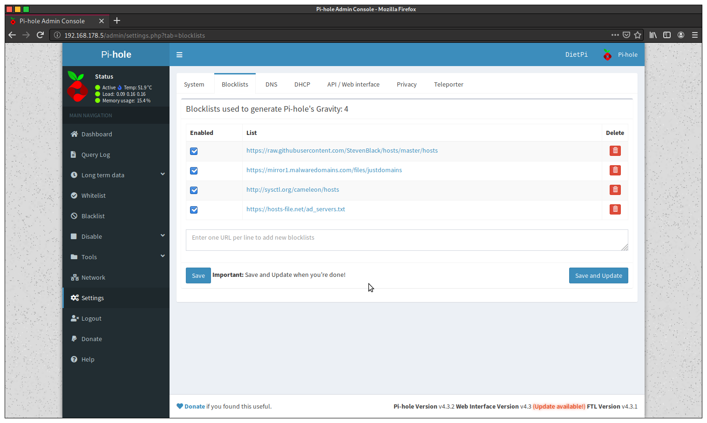This screenshot has height=423, width=707.
Task: Click the Logout user icon
Action: [x=75, y=318]
